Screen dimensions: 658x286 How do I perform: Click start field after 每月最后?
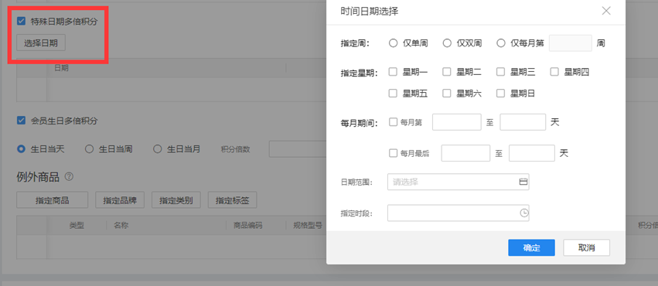point(465,153)
